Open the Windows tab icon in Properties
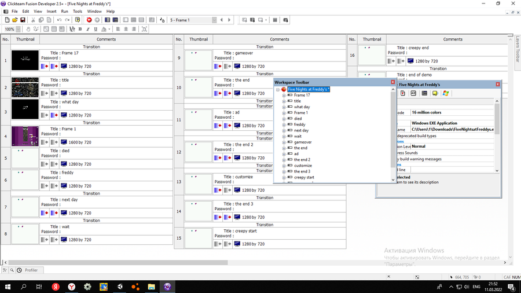The width and height of the screenshot is (521, 293). pyautogui.click(x=446, y=93)
